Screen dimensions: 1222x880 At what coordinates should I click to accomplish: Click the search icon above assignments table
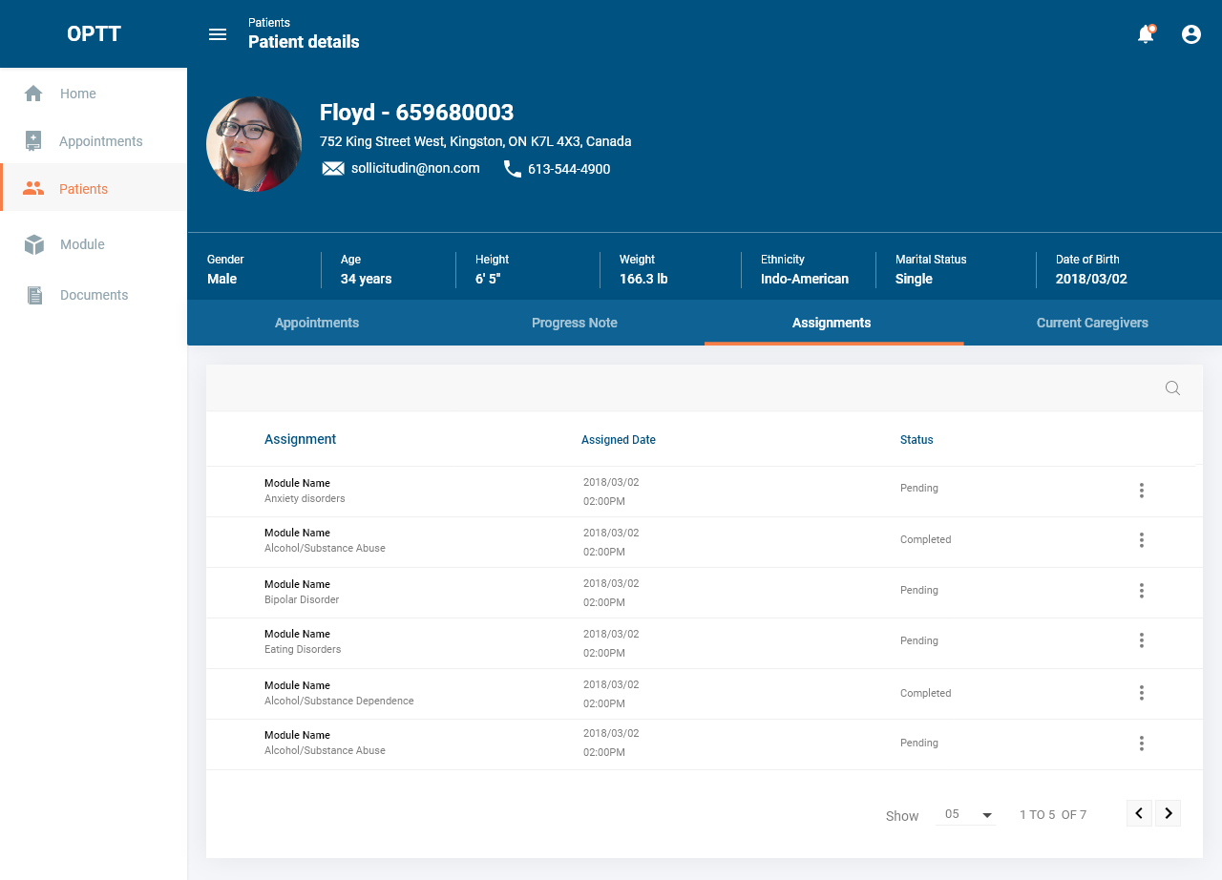(1172, 388)
